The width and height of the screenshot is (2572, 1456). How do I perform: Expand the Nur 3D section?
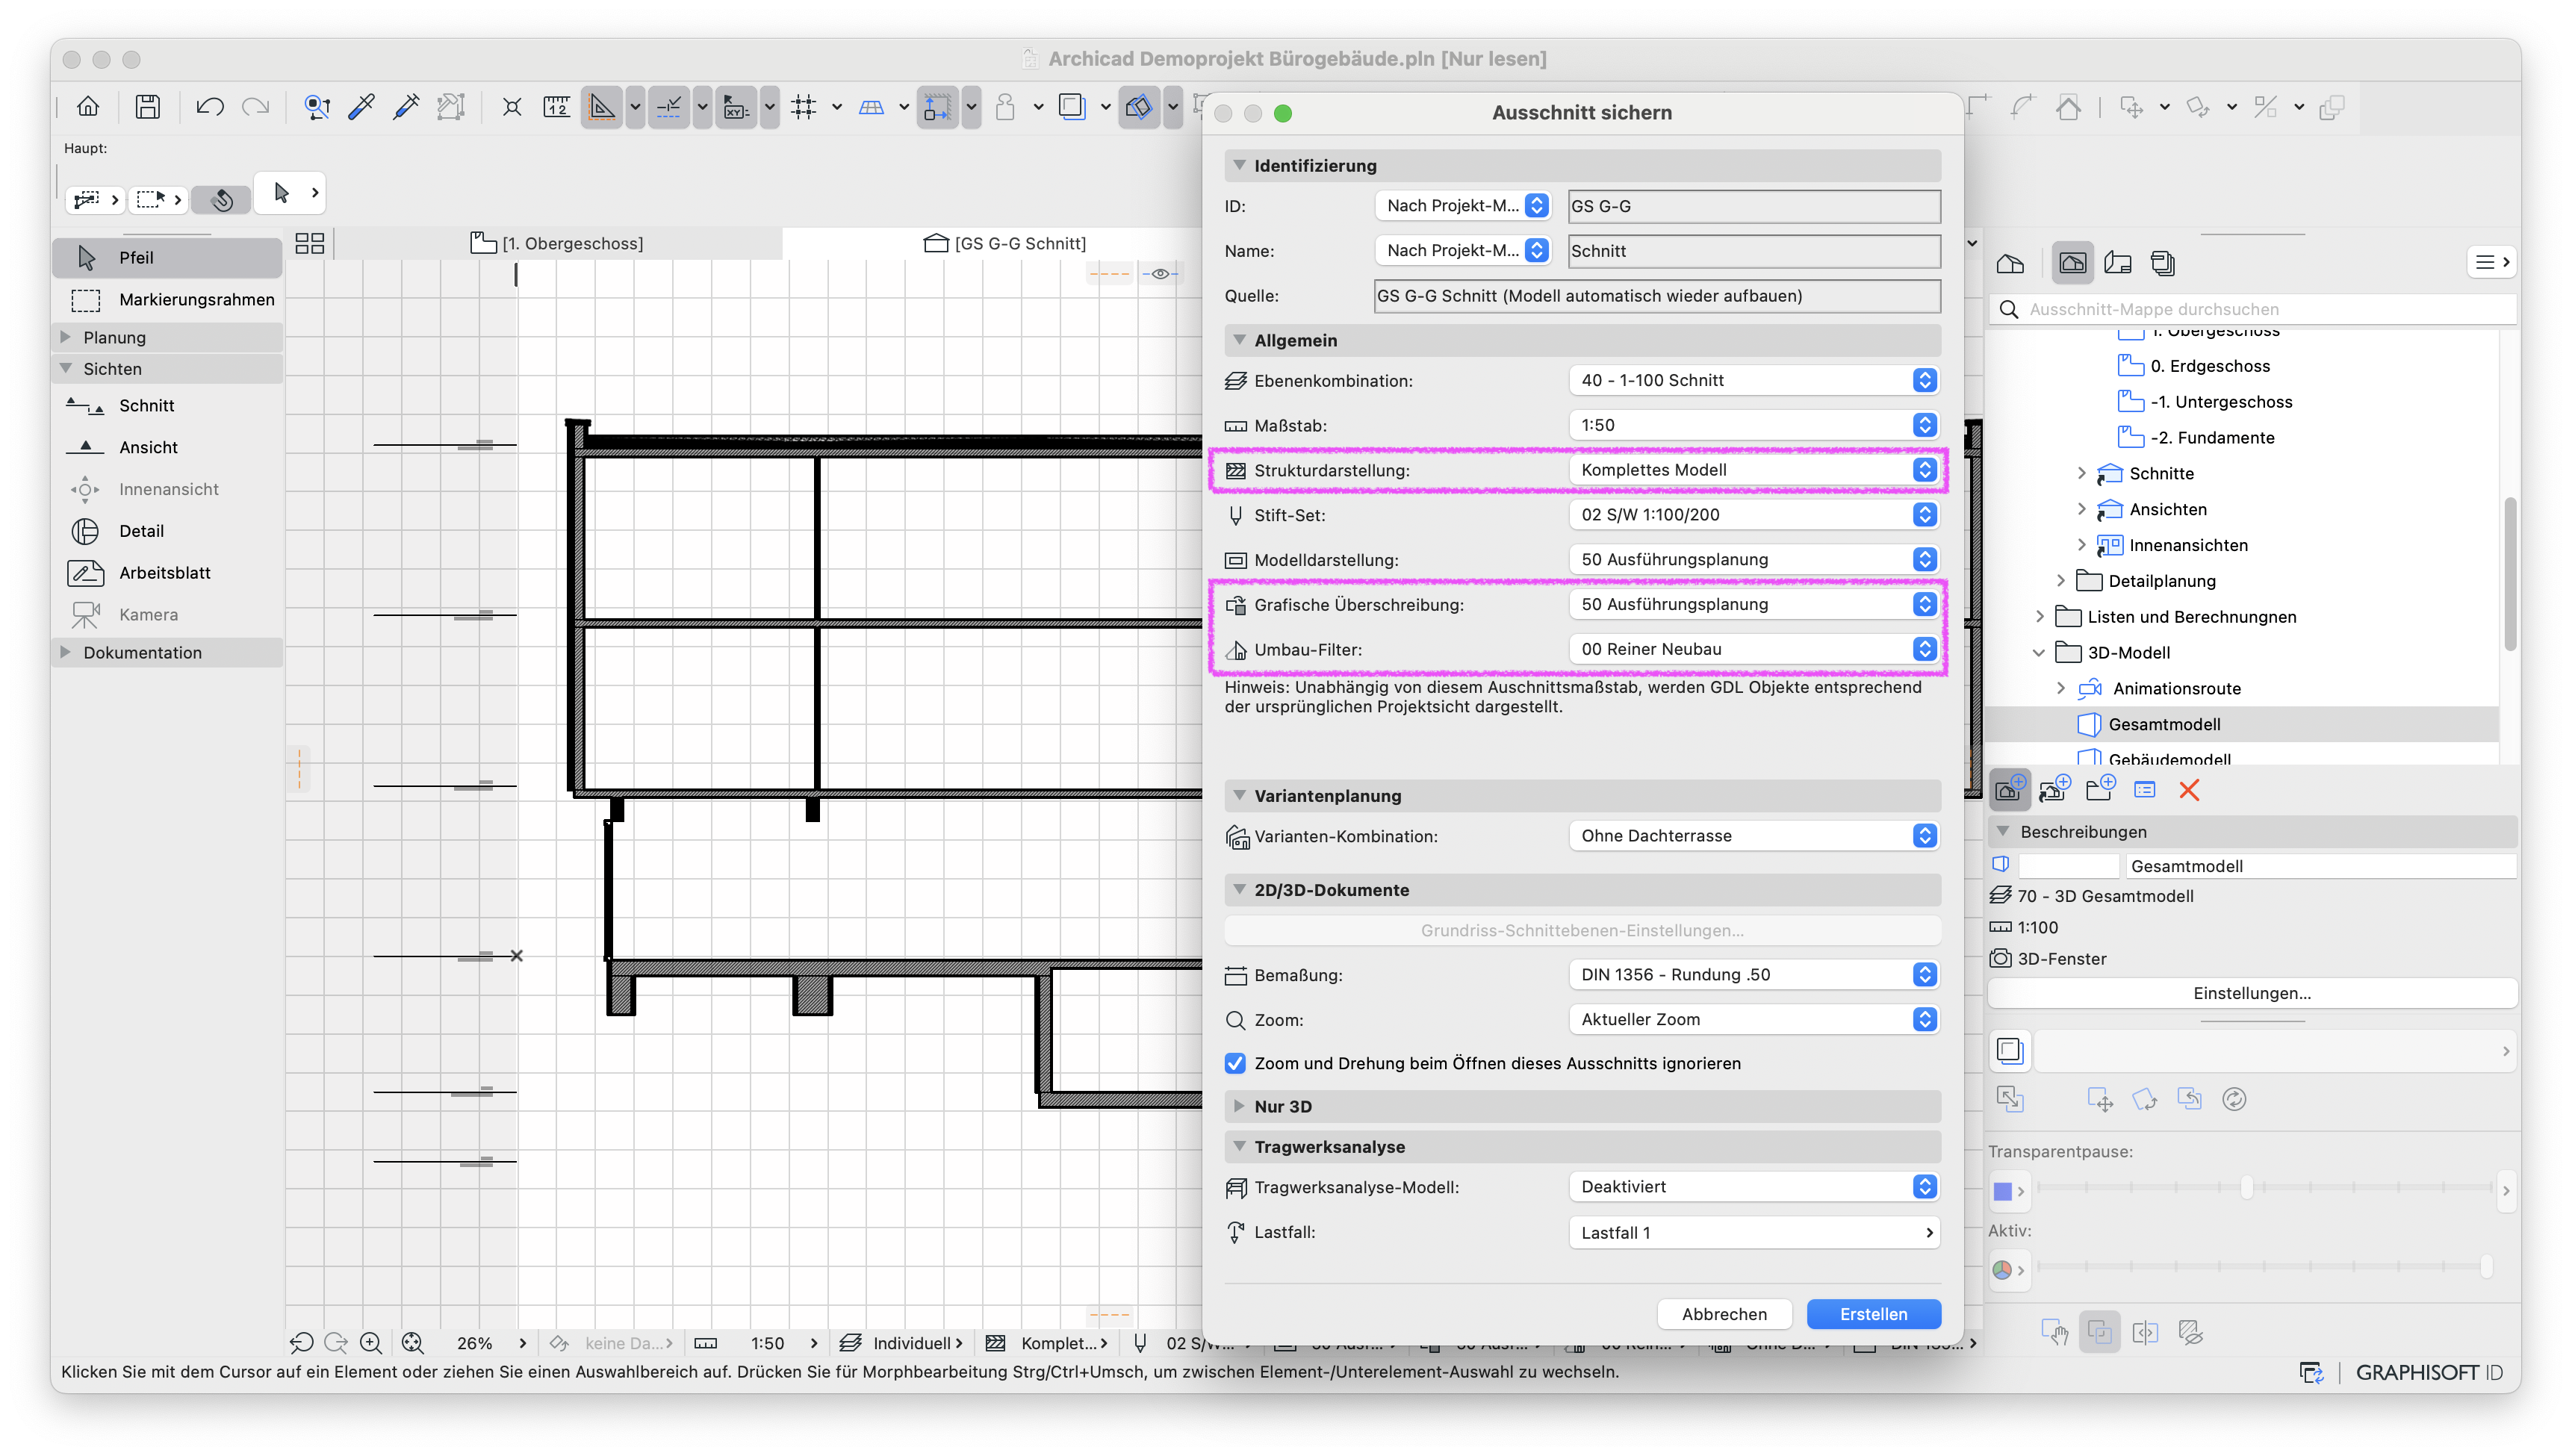[x=1239, y=1106]
